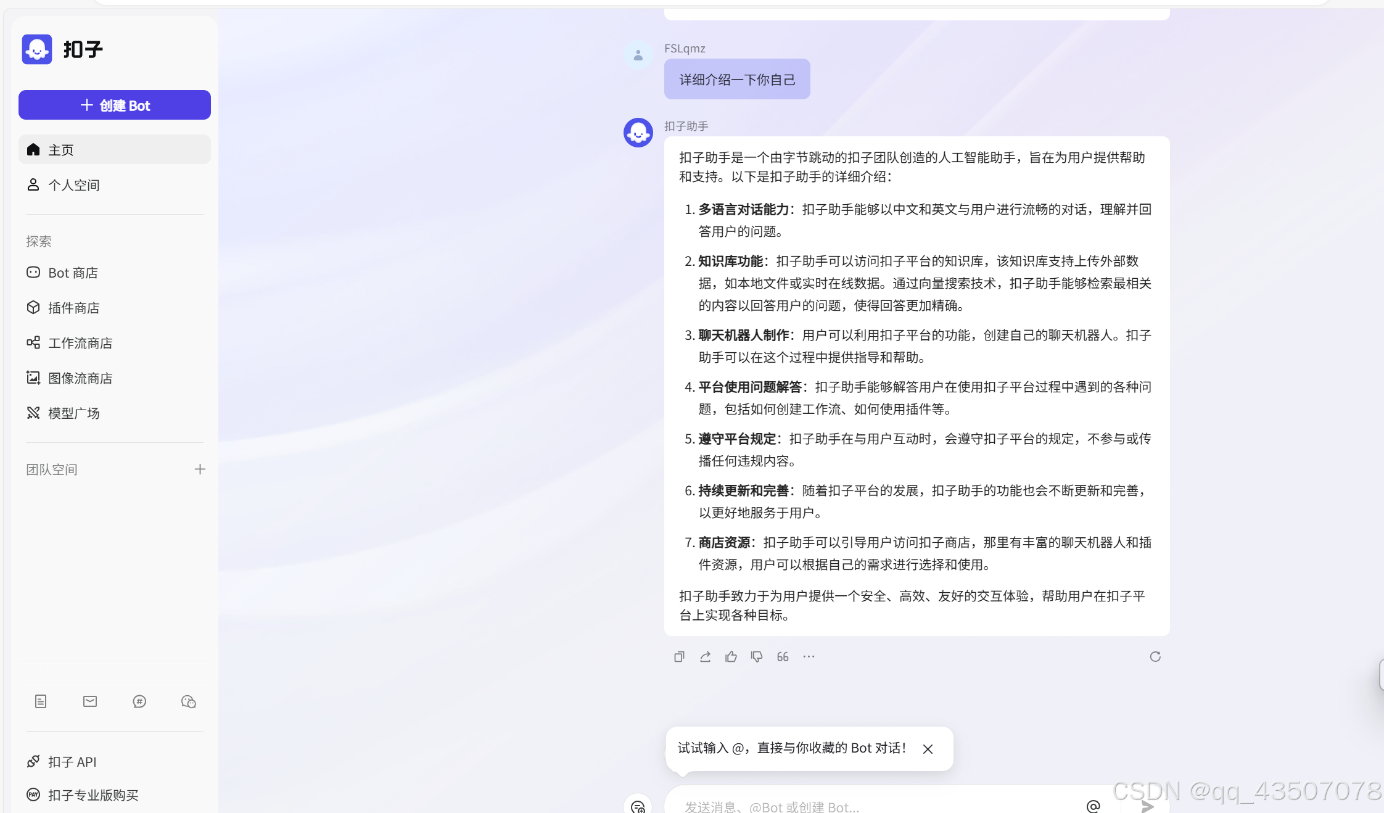Image resolution: width=1384 pixels, height=813 pixels.
Task: Dislike the reply with thumbs down
Action: [x=757, y=657]
